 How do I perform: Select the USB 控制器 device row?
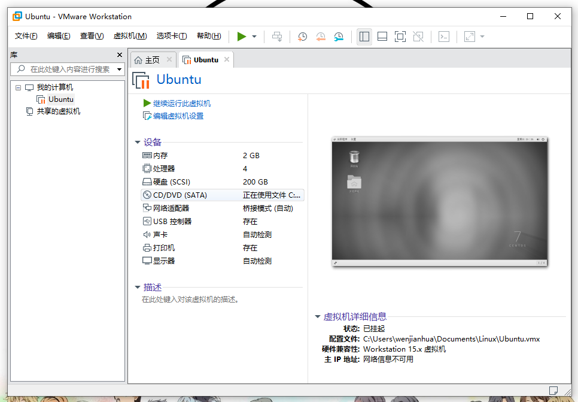tap(222, 222)
